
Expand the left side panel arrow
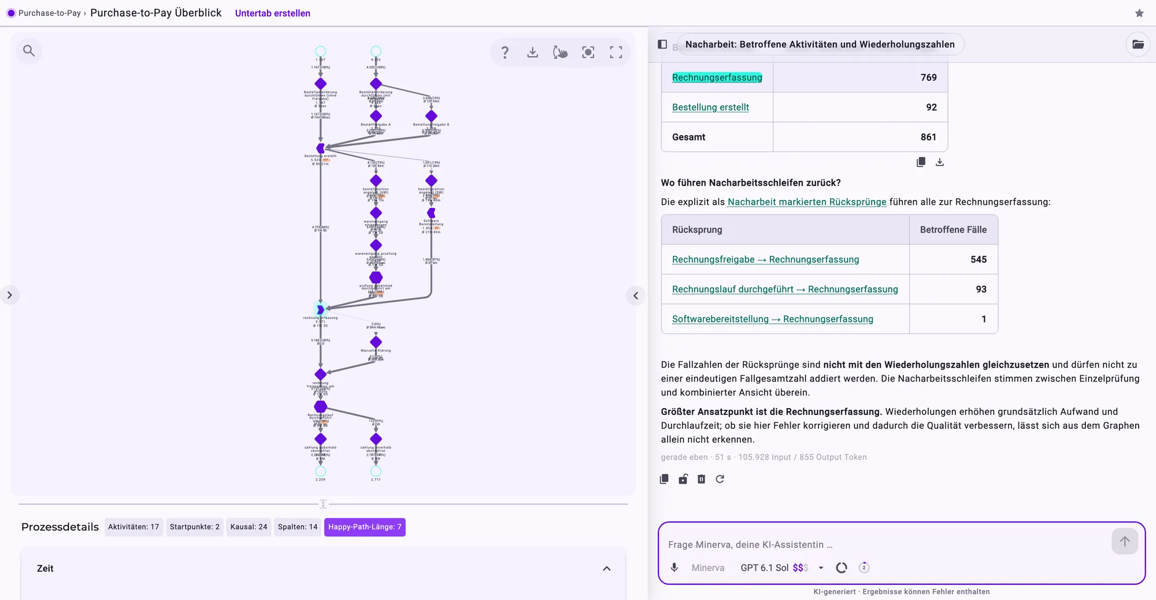pyautogui.click(x=9, y=295)
